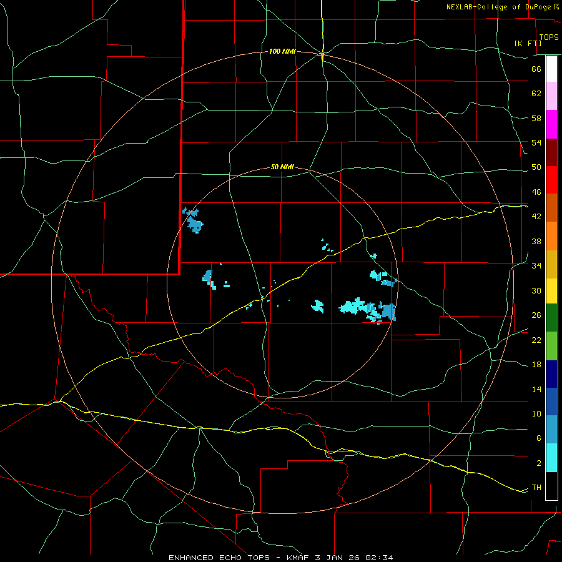The width and height of the screenshot is (562, 562).
Task: Click the legend value 46
Action: pyautogui.click(x=536, y=192)
